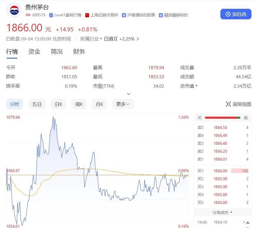The height and width of the screenshot is (228, 257).
Task: Click the 上海证券交易所 label
Action: (x=104, y=15)
